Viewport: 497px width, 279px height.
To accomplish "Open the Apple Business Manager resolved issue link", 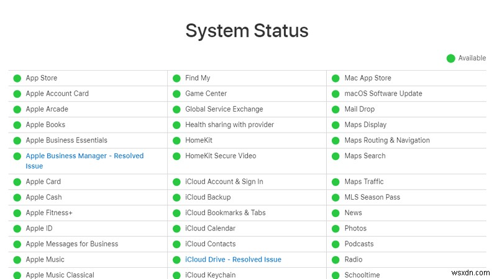I will pyautogui.click(x=84, y=161).
